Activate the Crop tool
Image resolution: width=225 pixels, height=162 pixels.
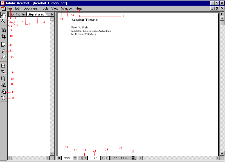click(3, 36)
